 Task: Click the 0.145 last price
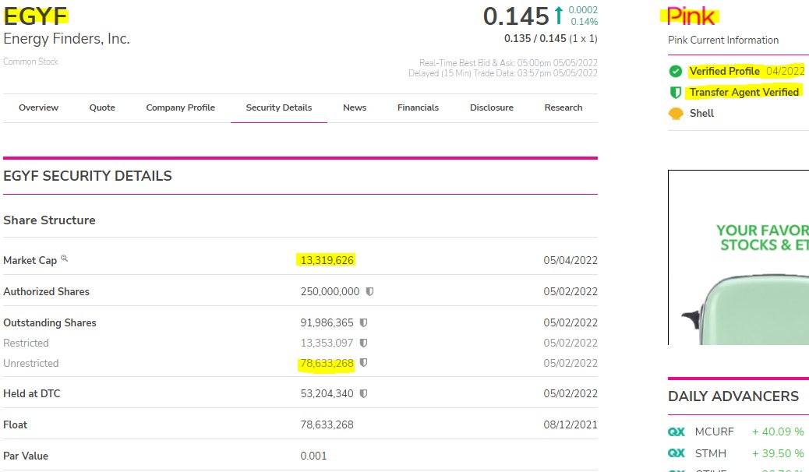click(516, 16)
